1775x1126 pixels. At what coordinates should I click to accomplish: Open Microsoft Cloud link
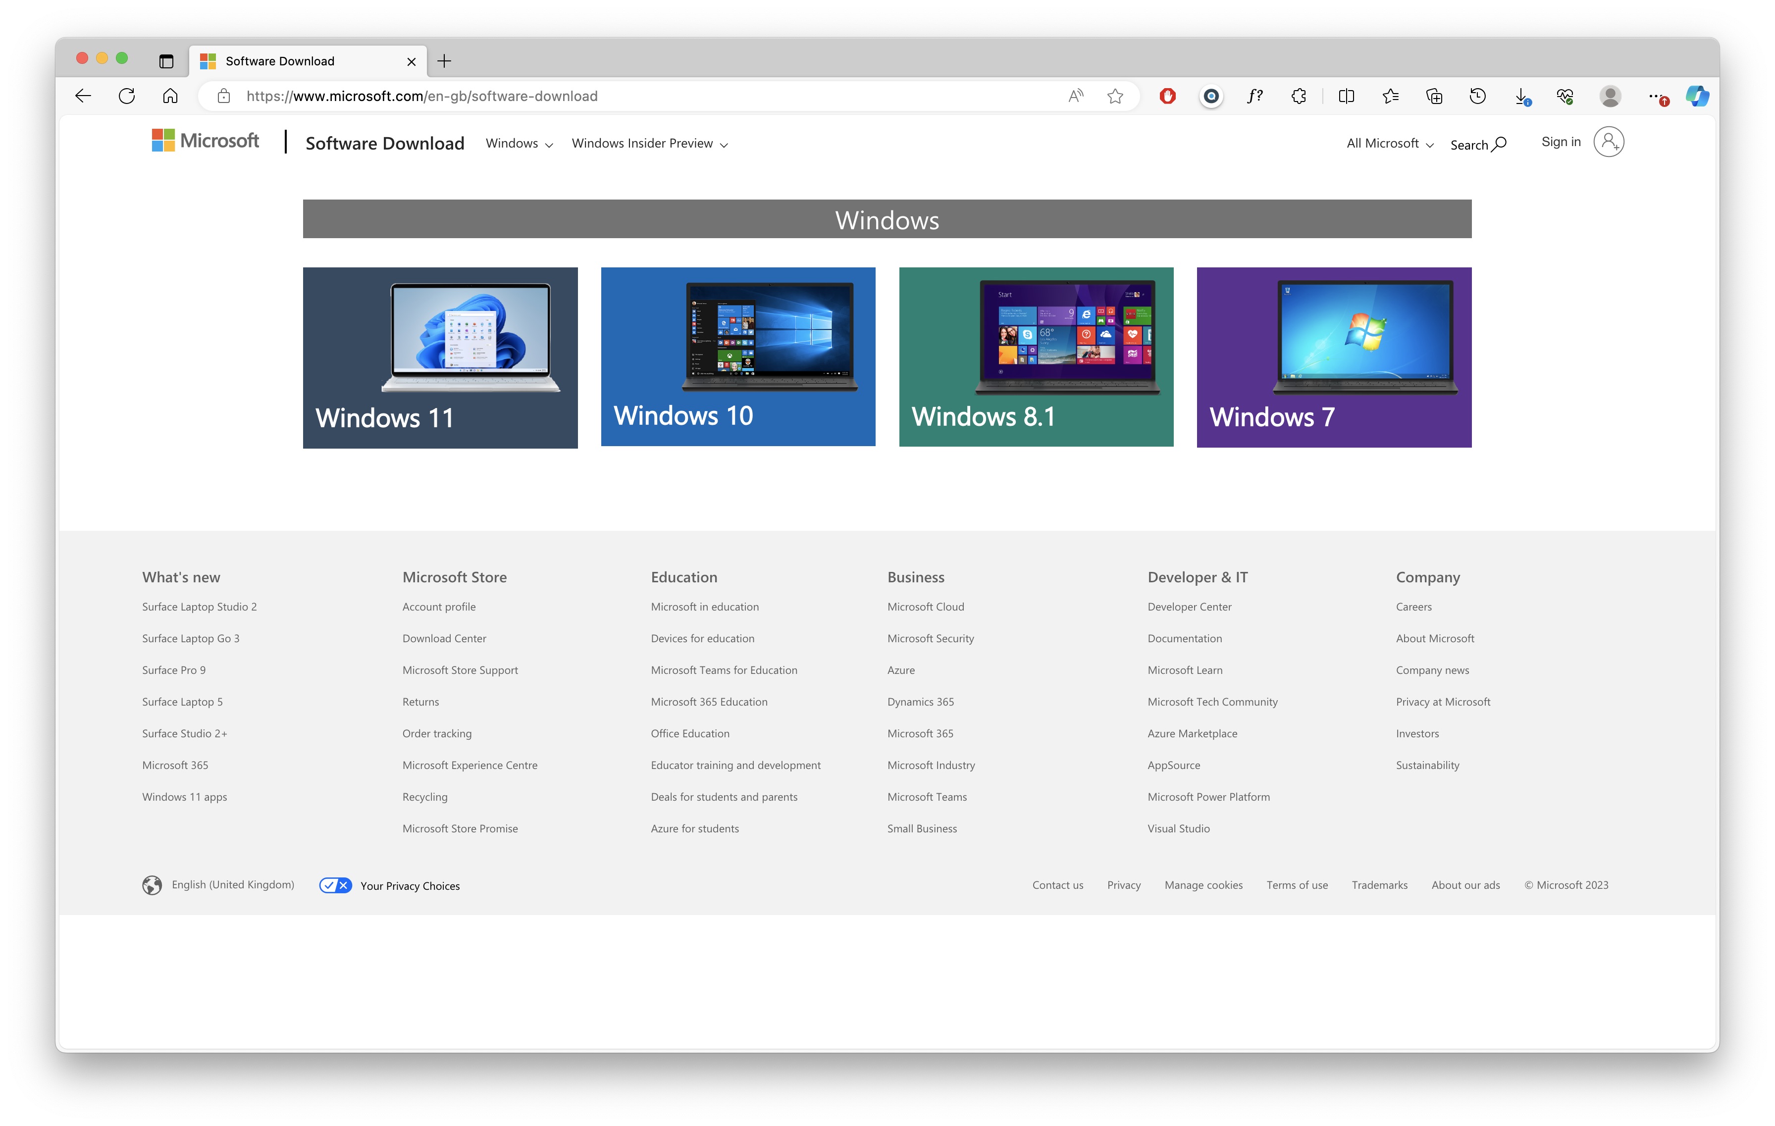(925, 607)
